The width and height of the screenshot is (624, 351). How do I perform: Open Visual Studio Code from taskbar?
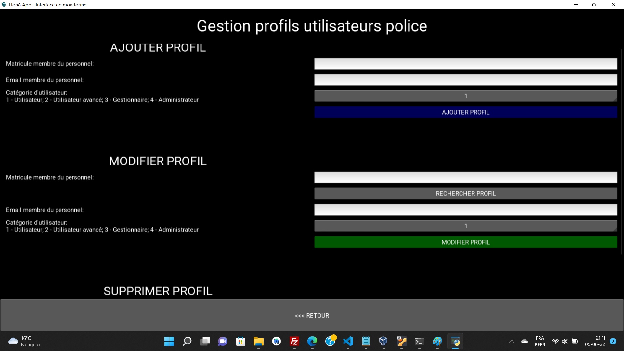[x=348, y=341]
